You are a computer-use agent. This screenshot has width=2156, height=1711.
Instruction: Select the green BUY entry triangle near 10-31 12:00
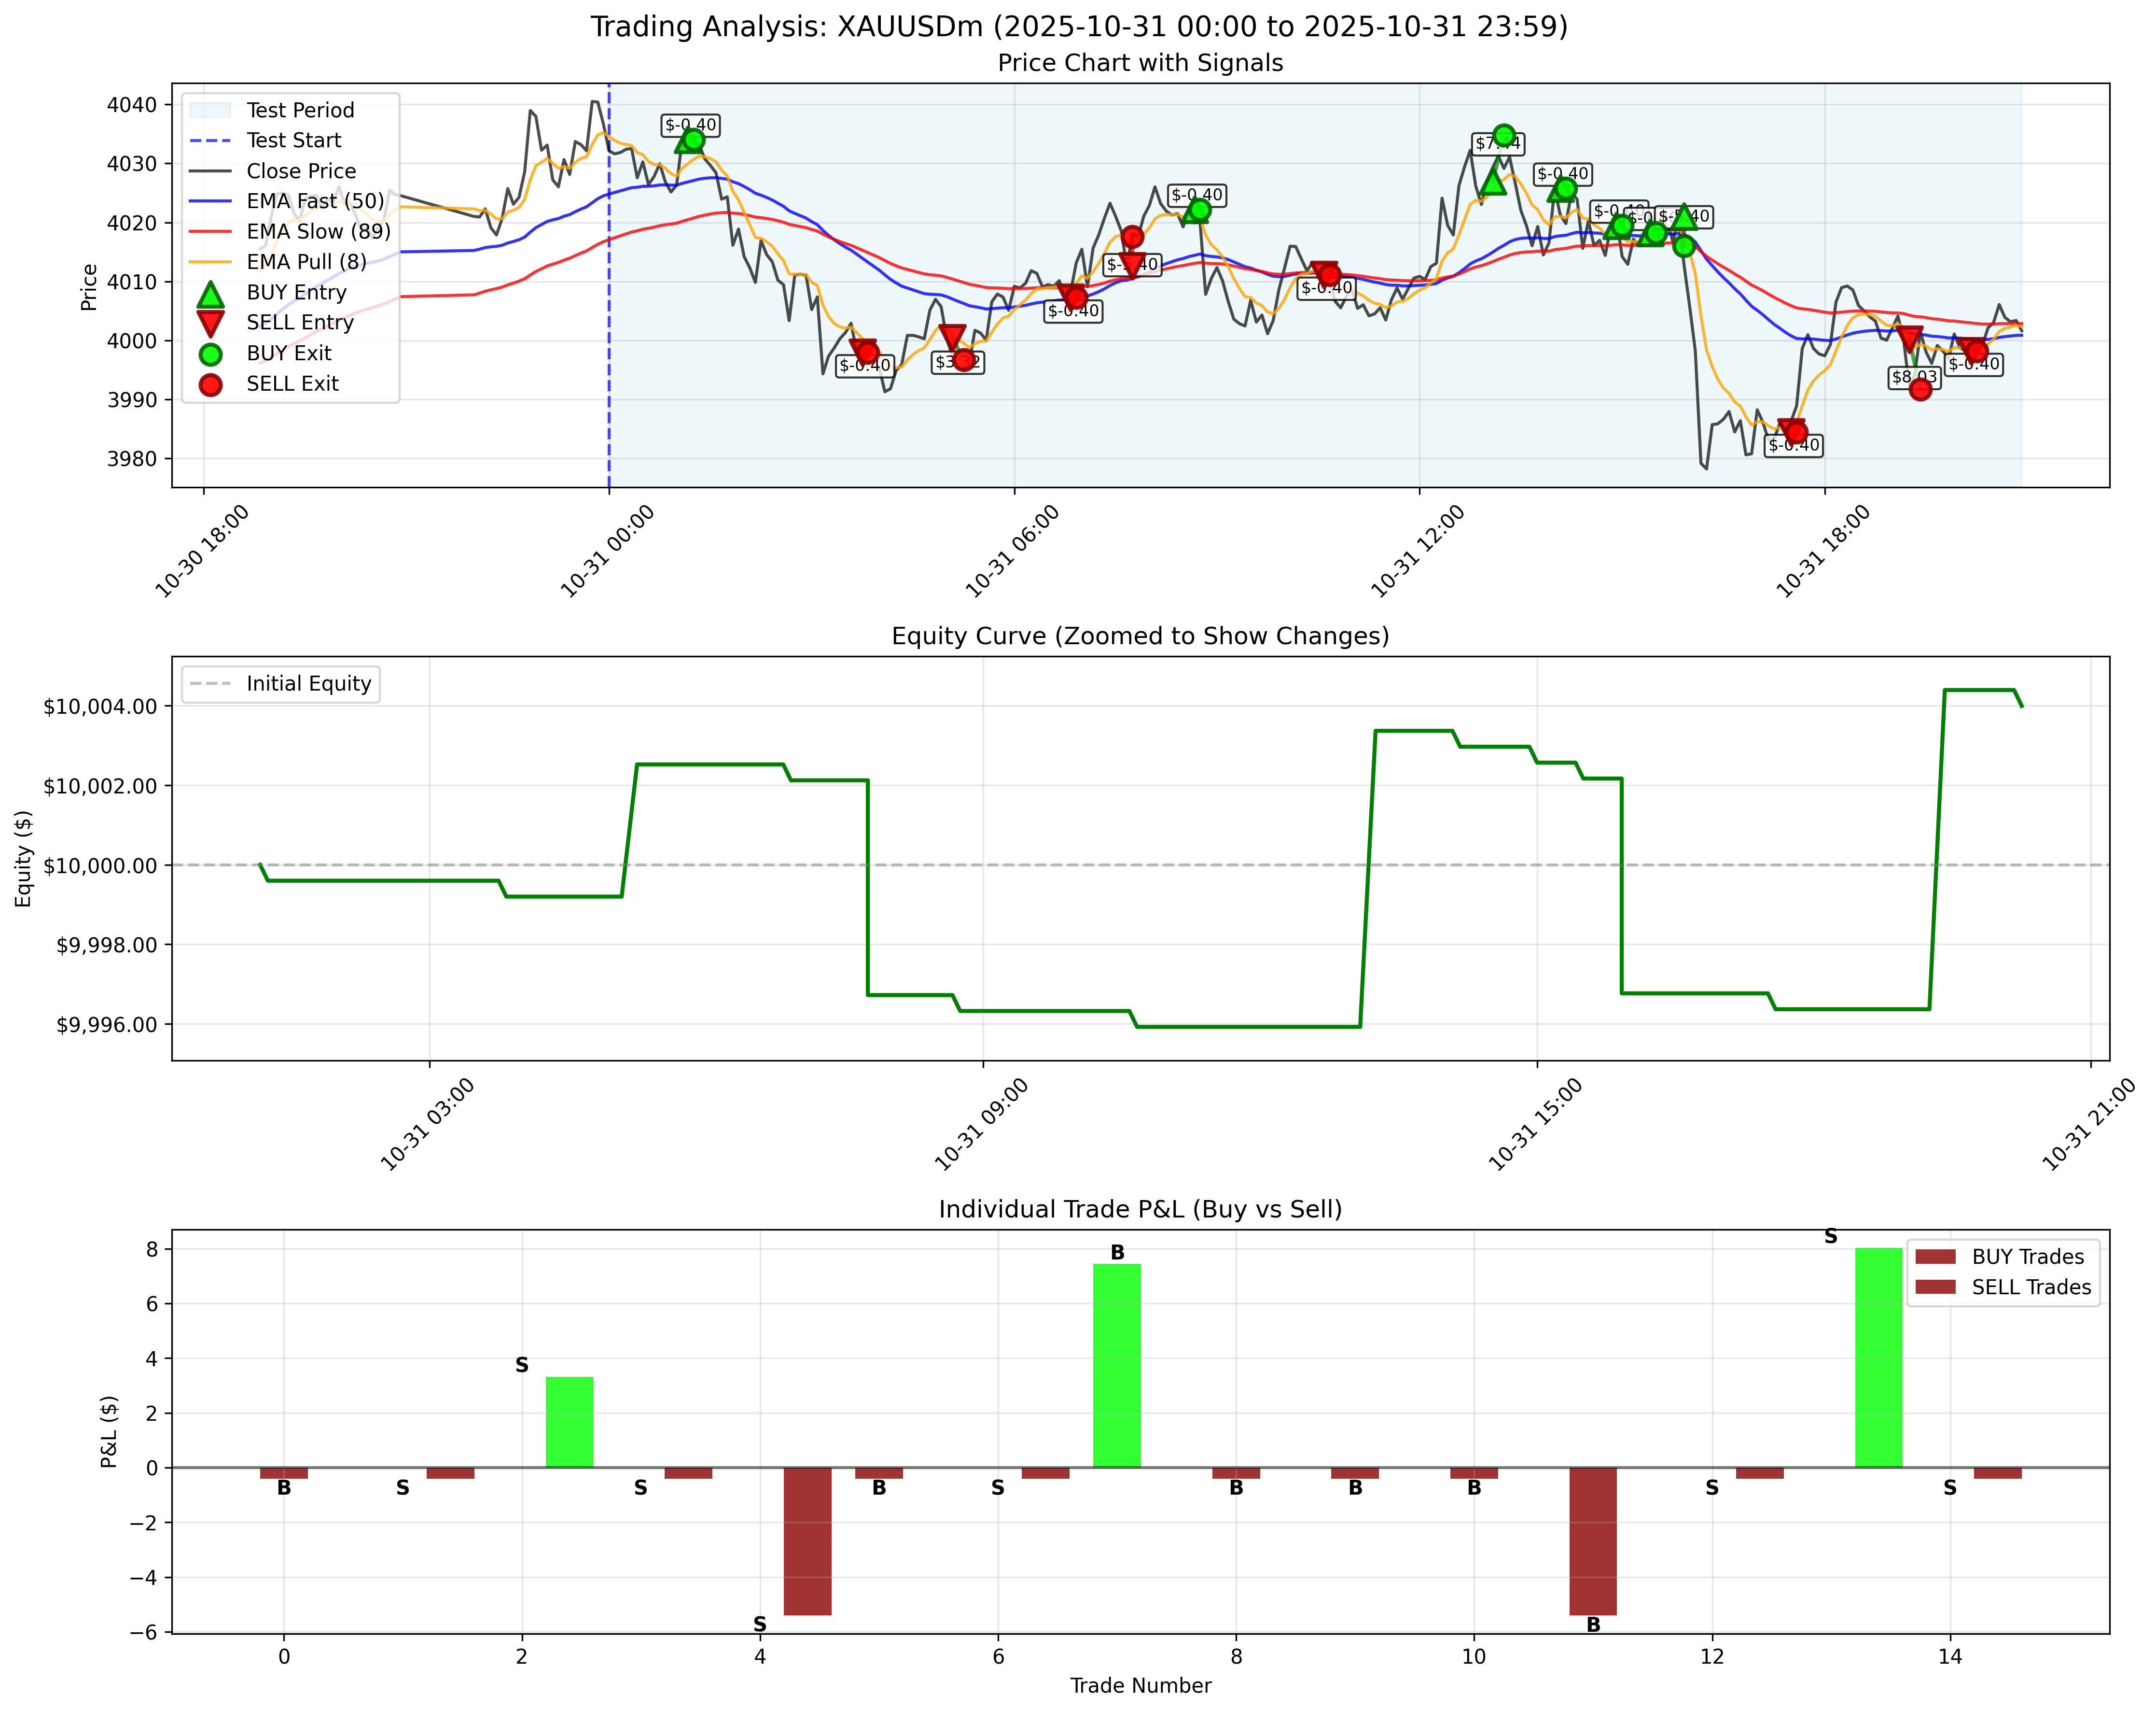pos(1494,184)
